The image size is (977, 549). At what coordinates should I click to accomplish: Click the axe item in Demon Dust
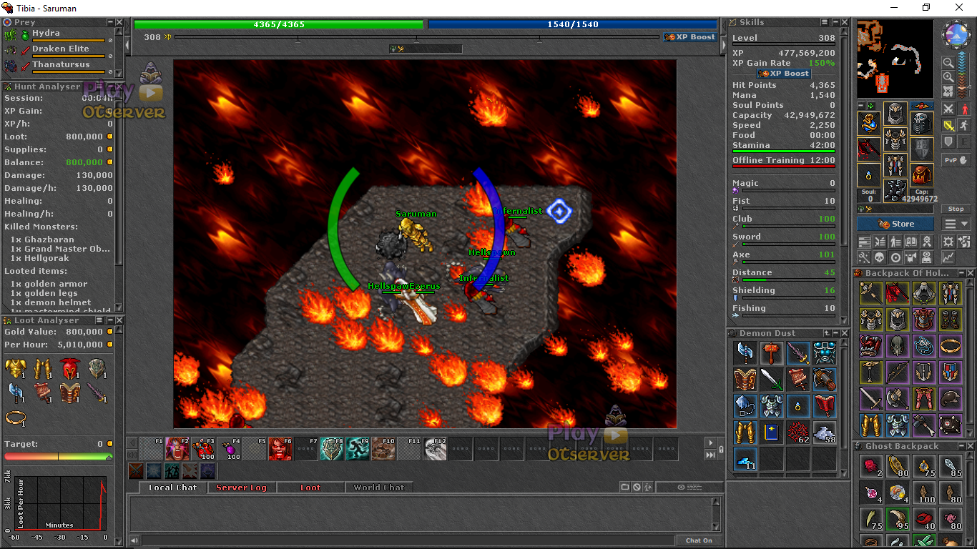click(x=745, y=352)
